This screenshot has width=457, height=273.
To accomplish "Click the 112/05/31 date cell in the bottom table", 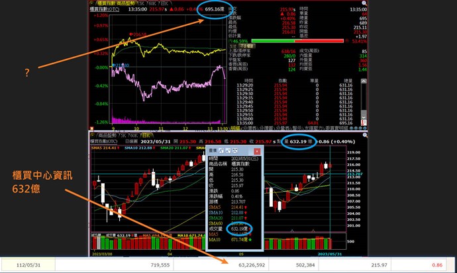I will pos(28,265).
